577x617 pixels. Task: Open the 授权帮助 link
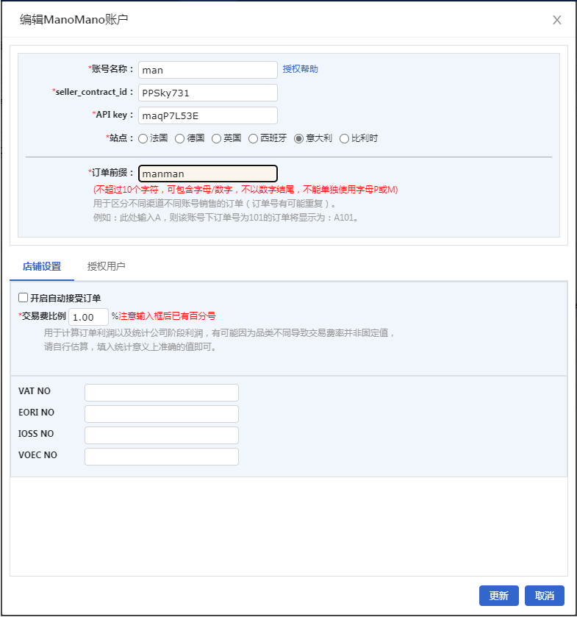[x=300, y=69]
